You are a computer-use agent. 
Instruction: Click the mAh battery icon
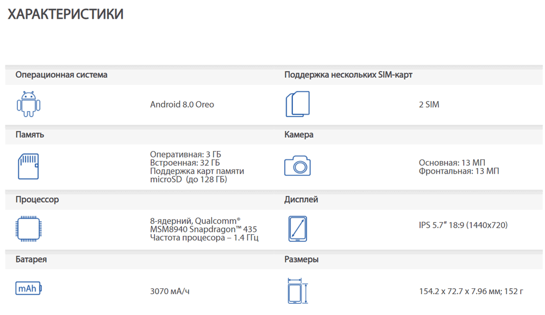pos(29,288)
